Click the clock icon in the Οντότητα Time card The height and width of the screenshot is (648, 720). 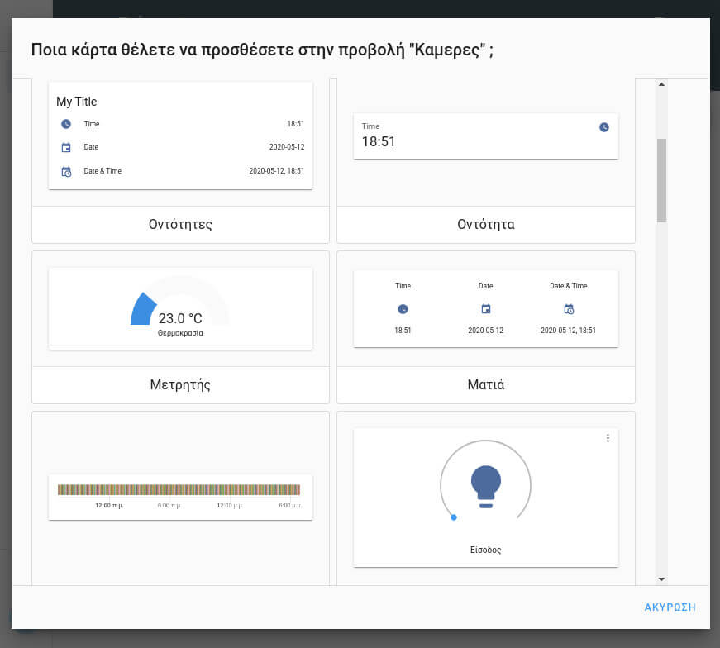click(x=603, y=127)
